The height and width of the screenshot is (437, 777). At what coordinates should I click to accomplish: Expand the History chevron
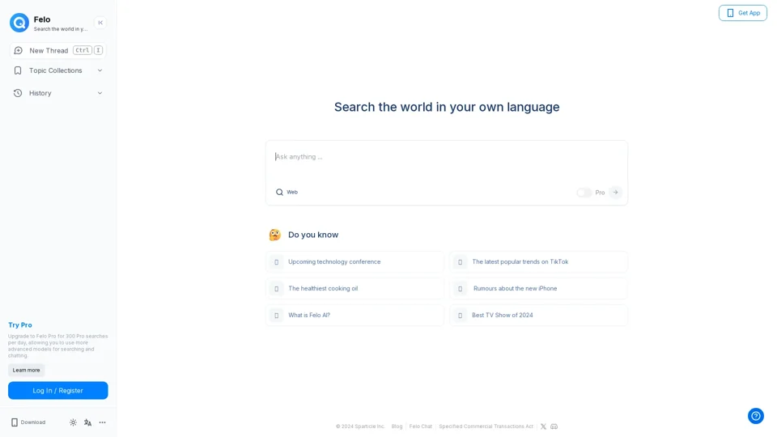click(100, 93)
